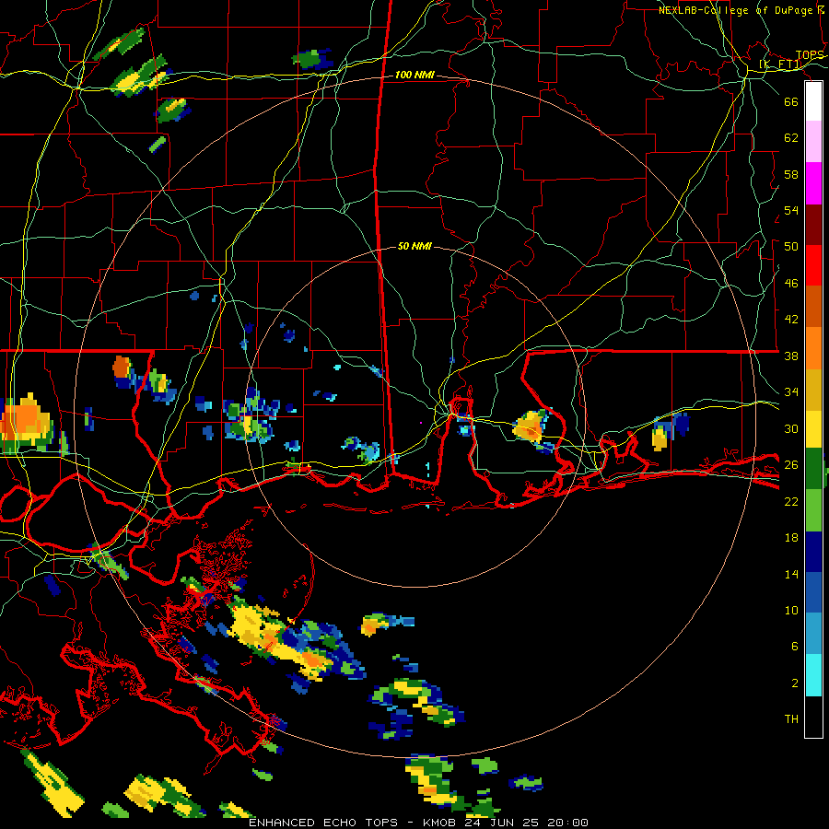Click the legend value '54'

coord(791,210)
